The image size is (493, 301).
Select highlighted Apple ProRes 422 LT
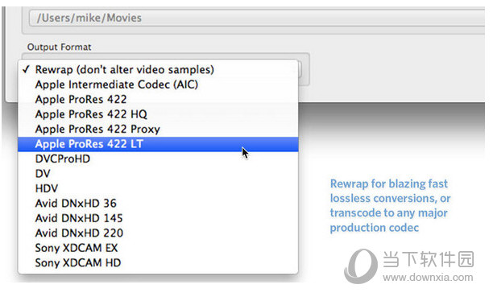coord(158,144)
